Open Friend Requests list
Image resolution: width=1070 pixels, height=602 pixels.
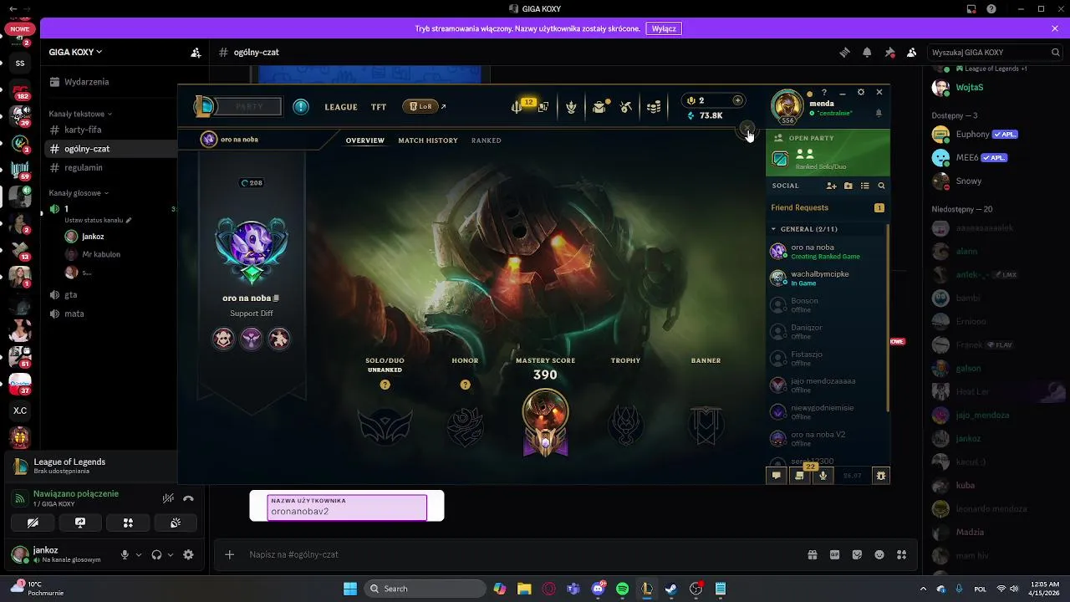click(x=828, y=207)
